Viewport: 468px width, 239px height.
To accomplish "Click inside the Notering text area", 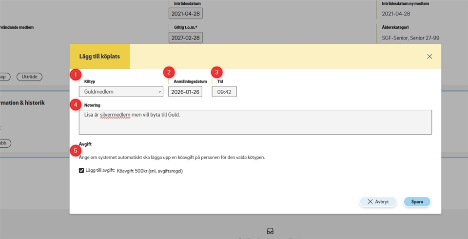I will [x=255, y=124].
